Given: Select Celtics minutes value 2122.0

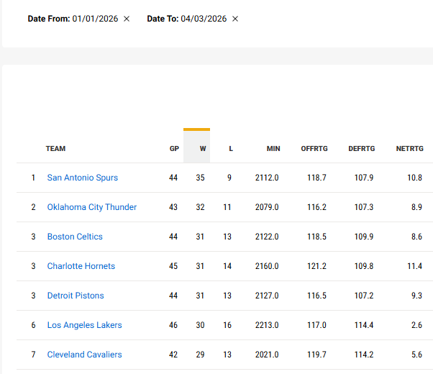Looking at the screenshot, I should 267,237.
